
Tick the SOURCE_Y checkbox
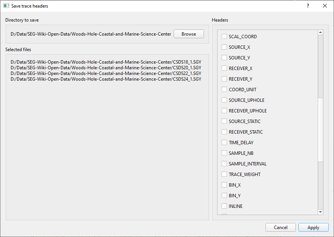tap(224, 58)
